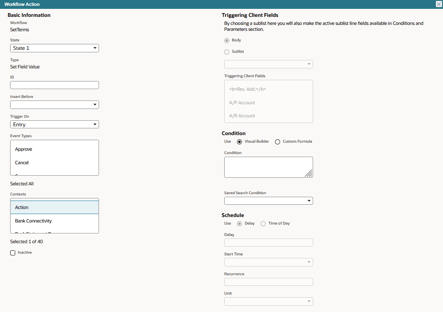Select Action in the Contexts list
This screenshot has width=443, height=312.
[22, 207]
